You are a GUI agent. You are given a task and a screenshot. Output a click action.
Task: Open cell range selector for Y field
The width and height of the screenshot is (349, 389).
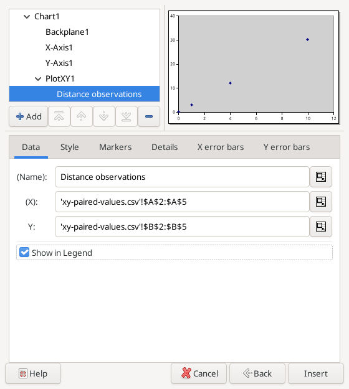321,227
